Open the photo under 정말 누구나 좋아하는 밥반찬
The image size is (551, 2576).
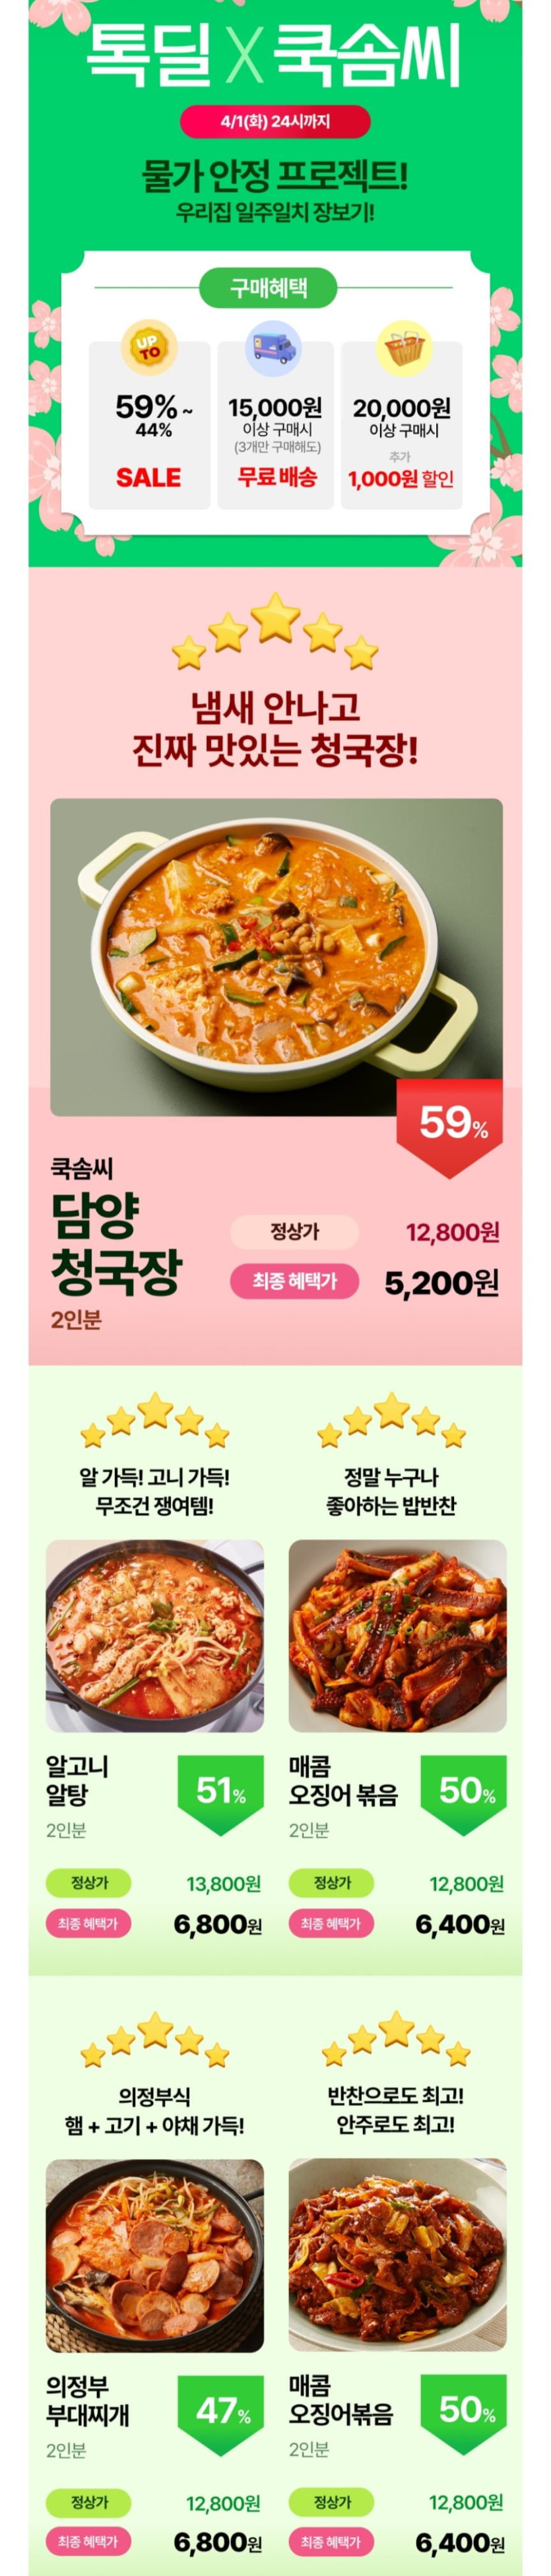click(397, 1635)
